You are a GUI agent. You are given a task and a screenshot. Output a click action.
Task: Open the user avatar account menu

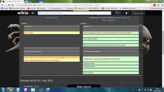[x=118, y=13]
